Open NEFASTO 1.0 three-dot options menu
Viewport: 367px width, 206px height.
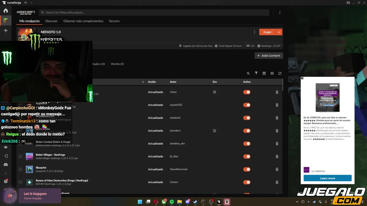click(255, 32)
